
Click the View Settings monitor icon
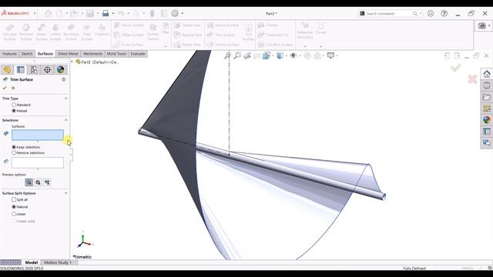tap(330, 55)
